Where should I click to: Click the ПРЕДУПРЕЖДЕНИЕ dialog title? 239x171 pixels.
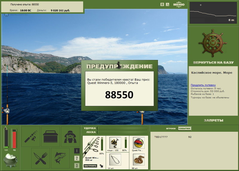[x=119, y=66]
